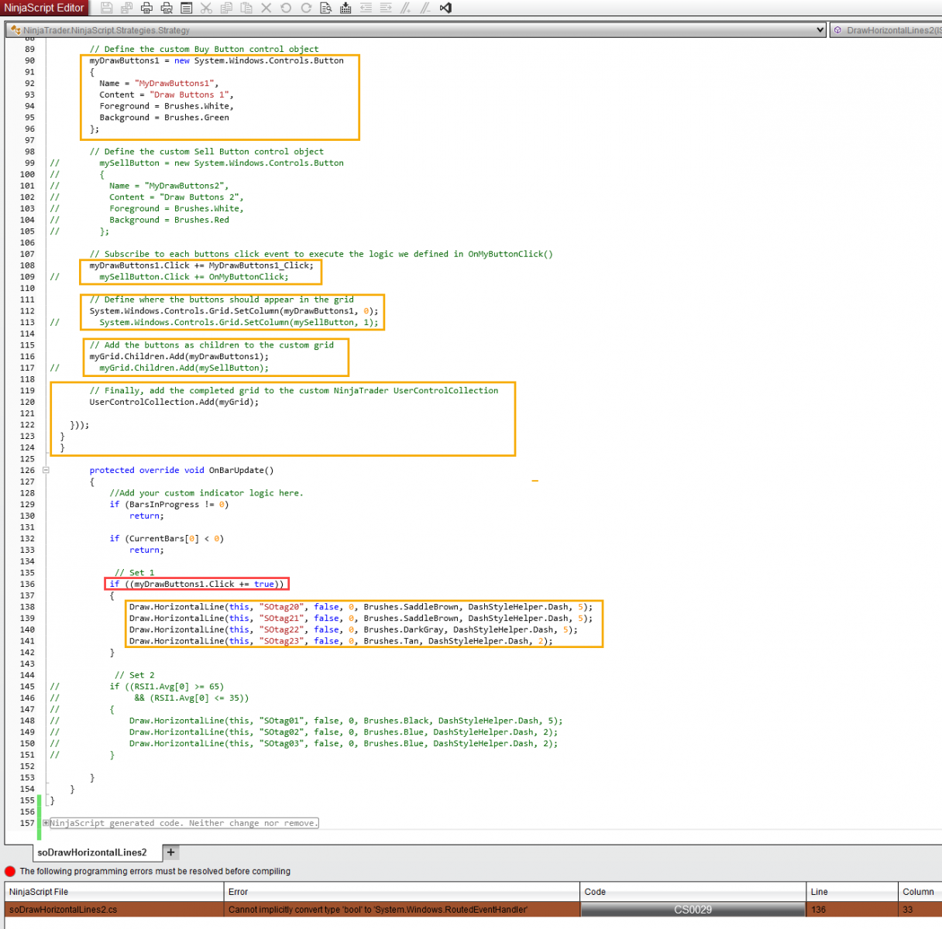Expand the NinjaScript generated code region
942x929 pixels.
[46, 823]
